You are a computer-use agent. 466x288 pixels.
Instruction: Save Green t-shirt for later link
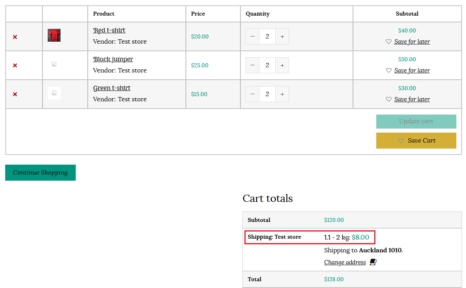(412, 99)
